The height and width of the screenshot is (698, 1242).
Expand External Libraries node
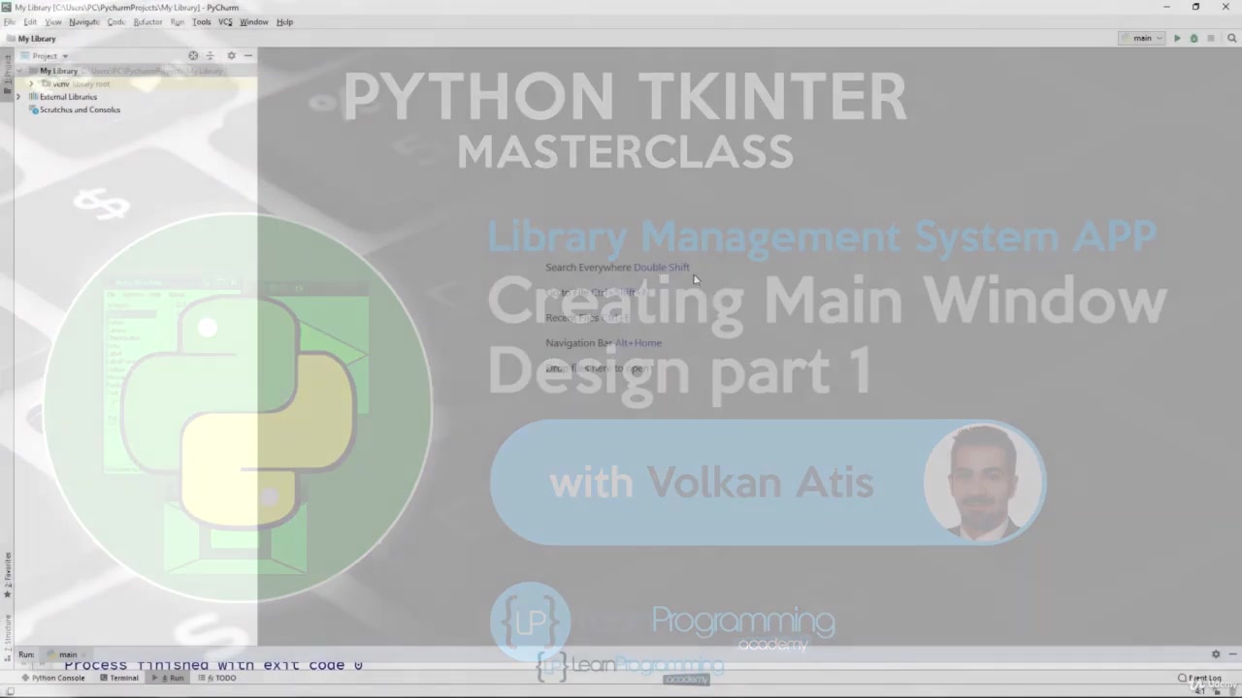point(19,97)
